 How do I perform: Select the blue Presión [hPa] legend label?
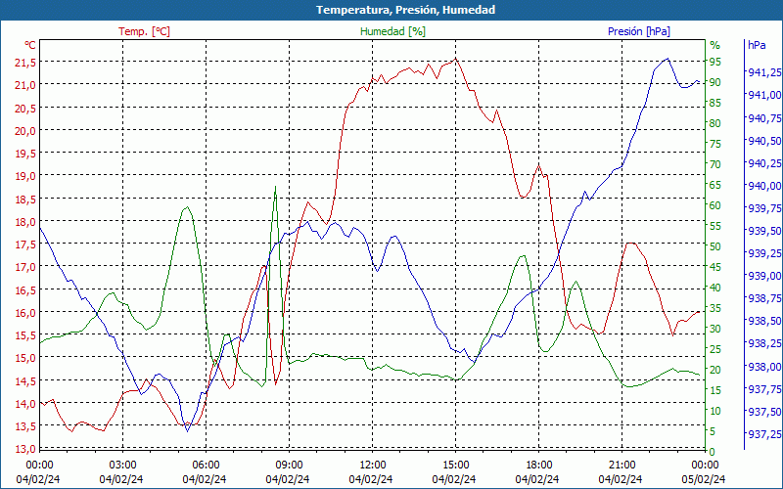point(639,31)
